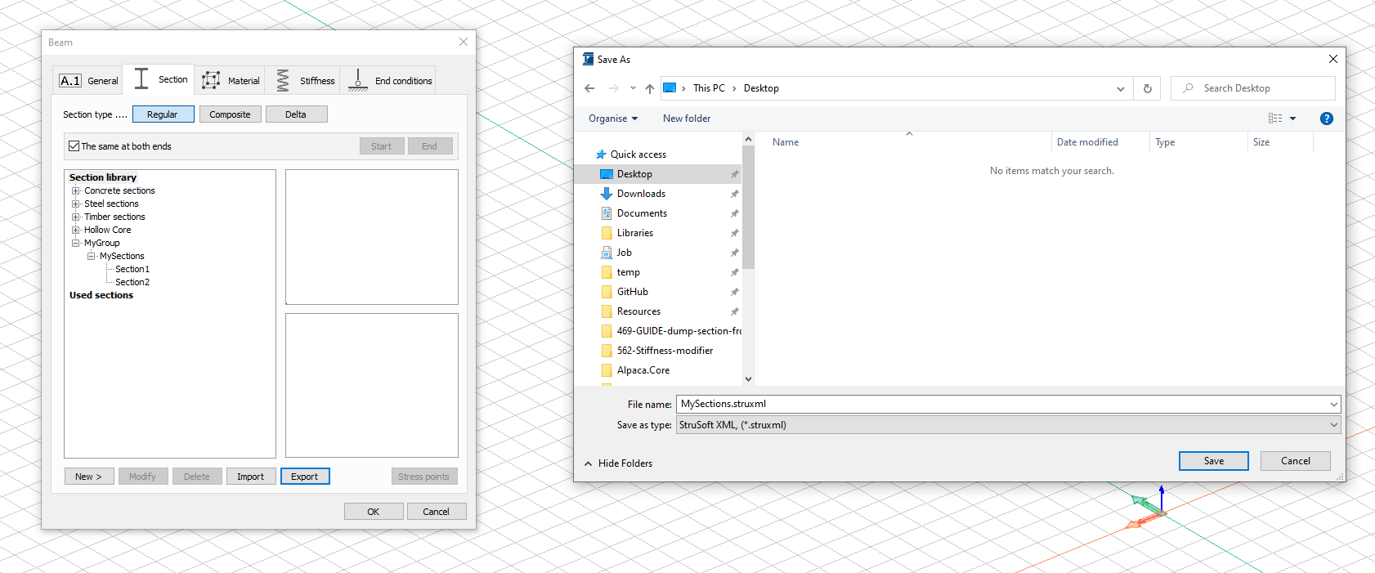Select Section1 in the section library

pos(132,269)
